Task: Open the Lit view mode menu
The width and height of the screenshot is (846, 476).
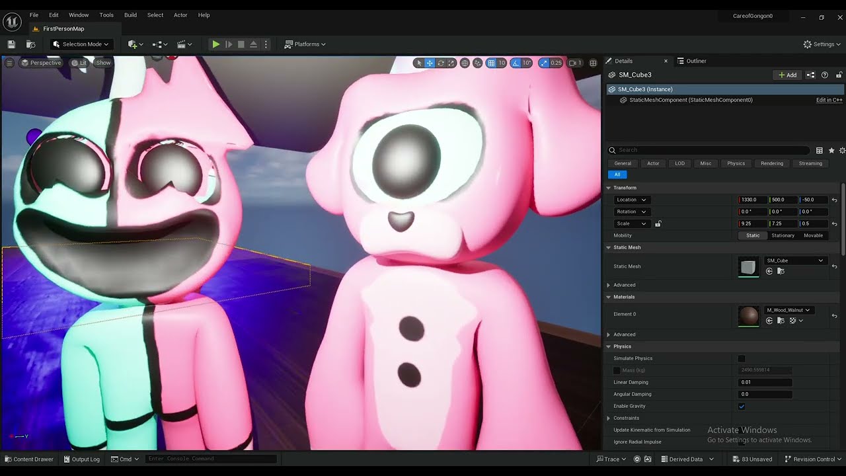Action: click(x=79, y=63)
